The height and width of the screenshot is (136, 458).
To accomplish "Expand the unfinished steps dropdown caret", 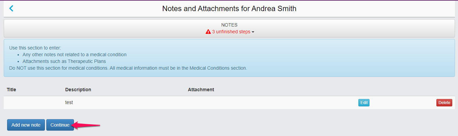I will [253, 32].
